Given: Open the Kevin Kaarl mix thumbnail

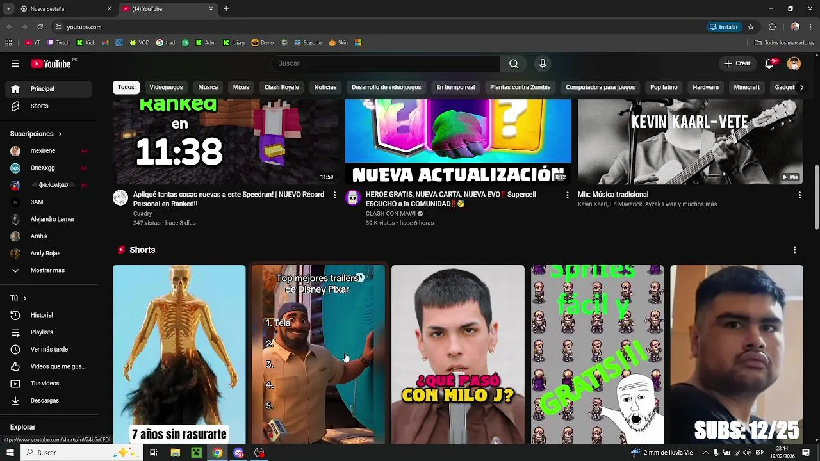Looking at the screenshot, I should click(x=691, y=142).
